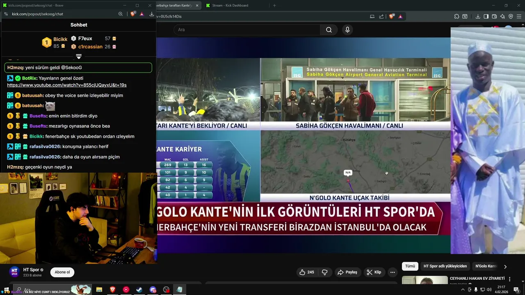The image size is (525, 295).
Task: Click the rafasilva0626 username in the konuşma yalancı herif message
Action: click(x=45, y=147)
